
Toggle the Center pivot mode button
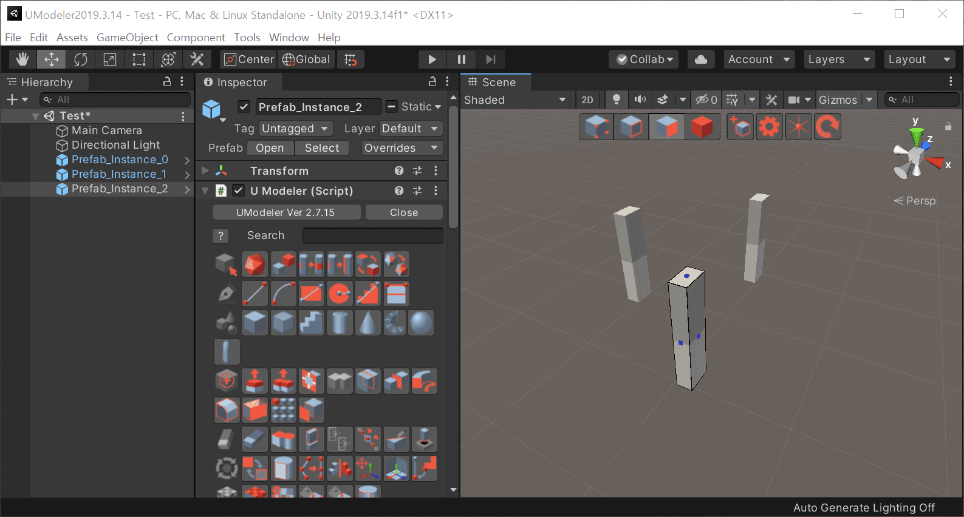pyautogui.click(x=248, y=59)
